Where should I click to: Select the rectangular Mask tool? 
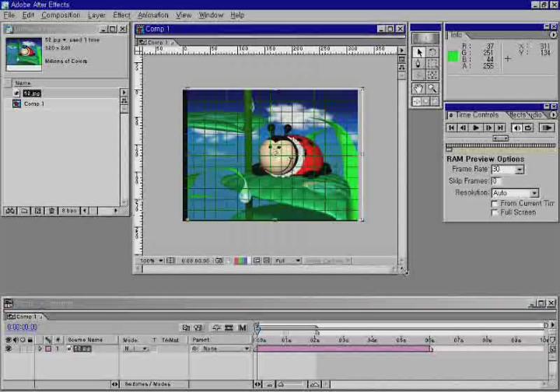[x=432, y=64]
